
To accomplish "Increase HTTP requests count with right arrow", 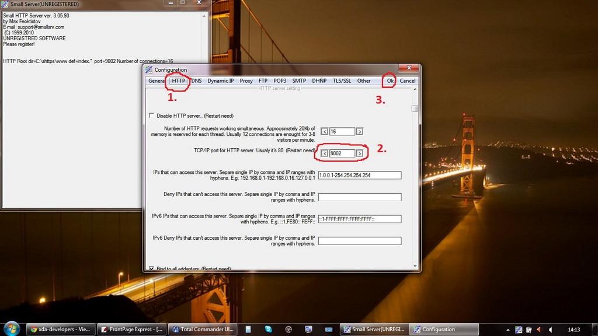I will [359, 131].
